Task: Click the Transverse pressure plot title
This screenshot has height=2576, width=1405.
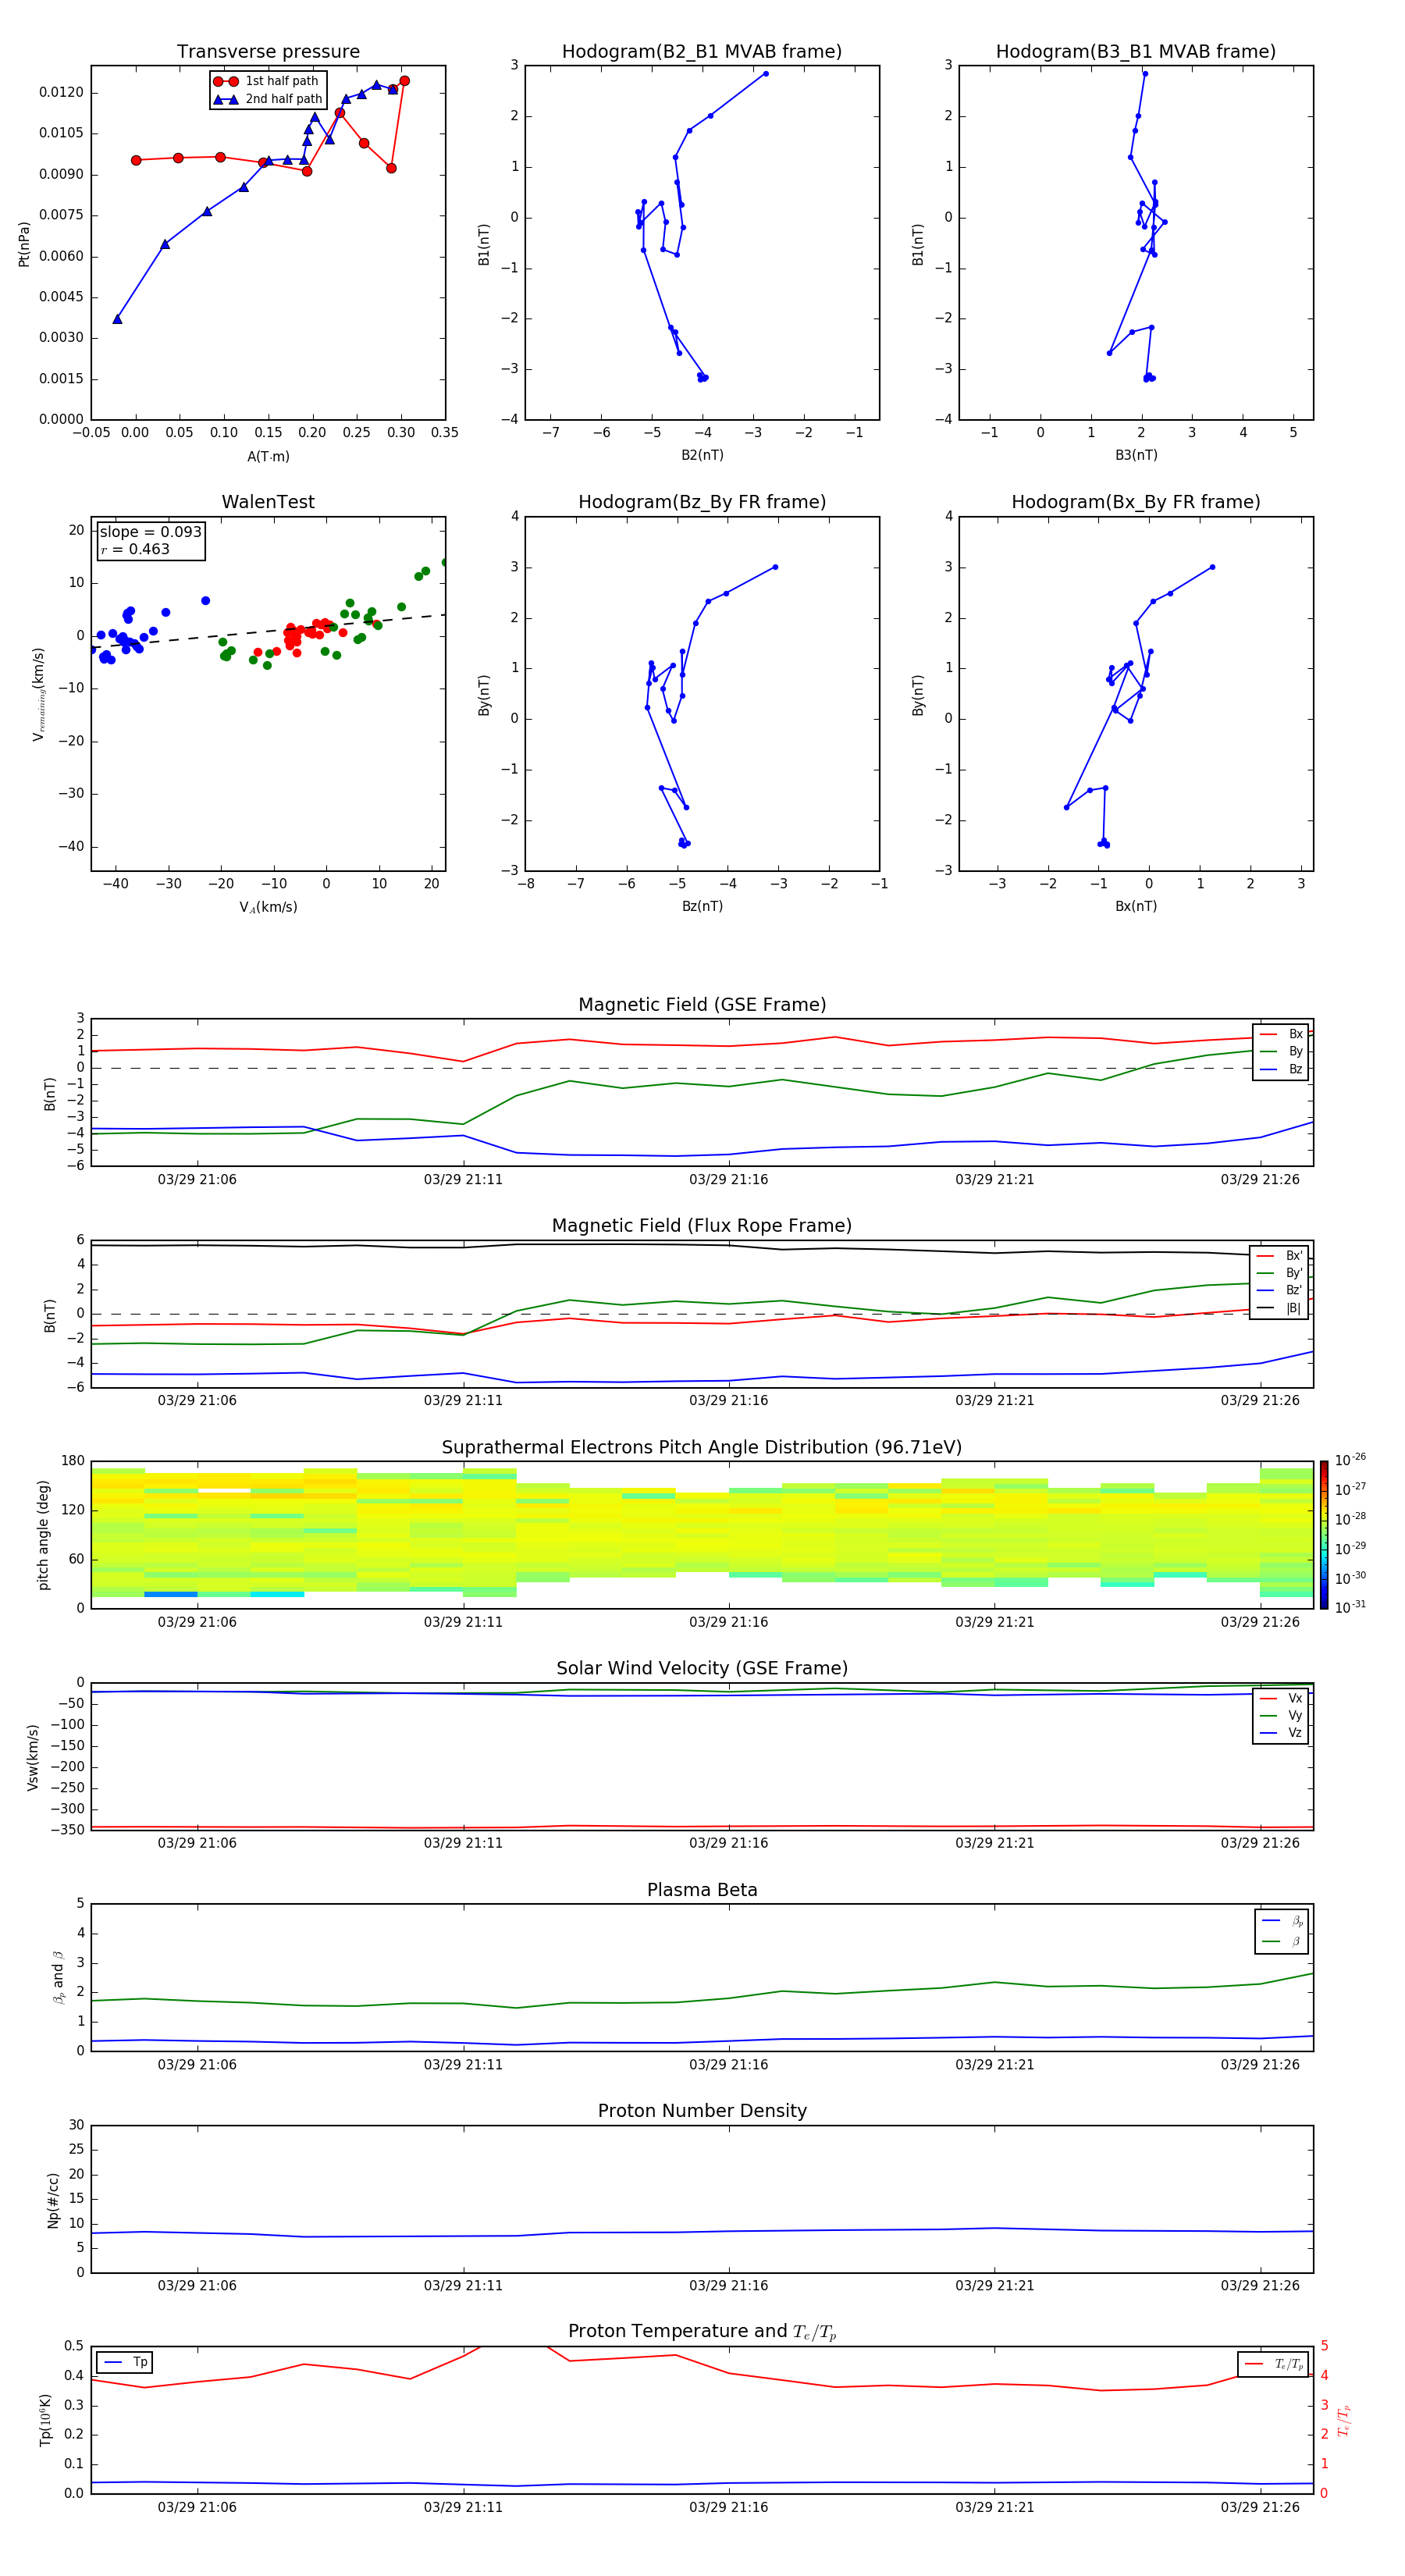Action: pyautogui.click(x=268, y=51)
